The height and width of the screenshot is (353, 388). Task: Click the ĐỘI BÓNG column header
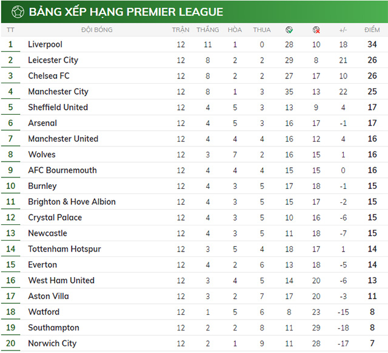coord(97,29)
